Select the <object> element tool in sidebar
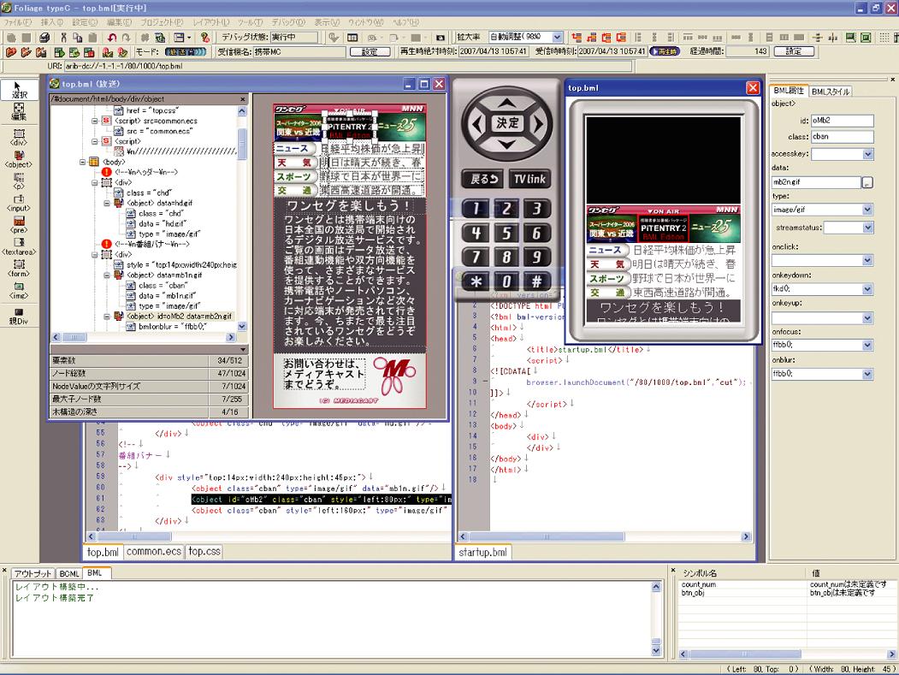Image resolution: width=899 pixels, height=675 pixels. (x=19, y=159)
